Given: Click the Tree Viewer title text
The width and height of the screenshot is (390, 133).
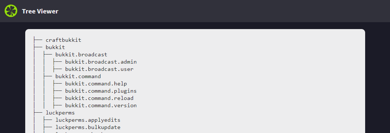Looking at the screenshot, I should point(40,11).
